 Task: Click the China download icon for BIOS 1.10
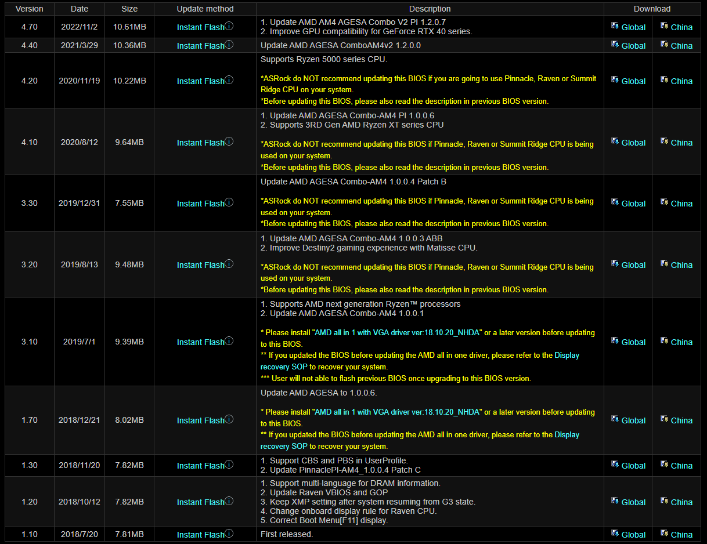click(x=664, y=534)
